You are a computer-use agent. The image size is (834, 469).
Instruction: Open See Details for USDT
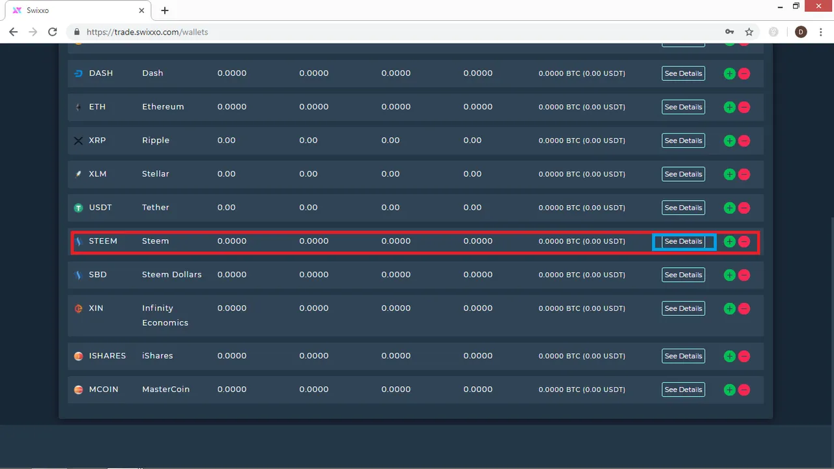[x=683, y=208]
